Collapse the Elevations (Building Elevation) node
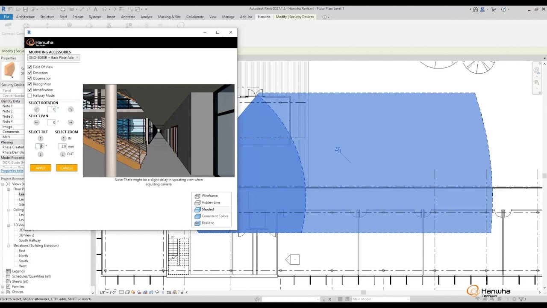This screenshot has height=308, width=547. tap(8, 246)
